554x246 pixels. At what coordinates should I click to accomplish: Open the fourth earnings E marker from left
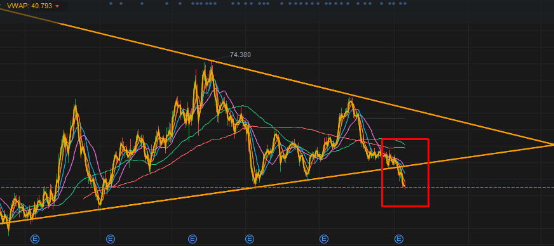point(250,239)
